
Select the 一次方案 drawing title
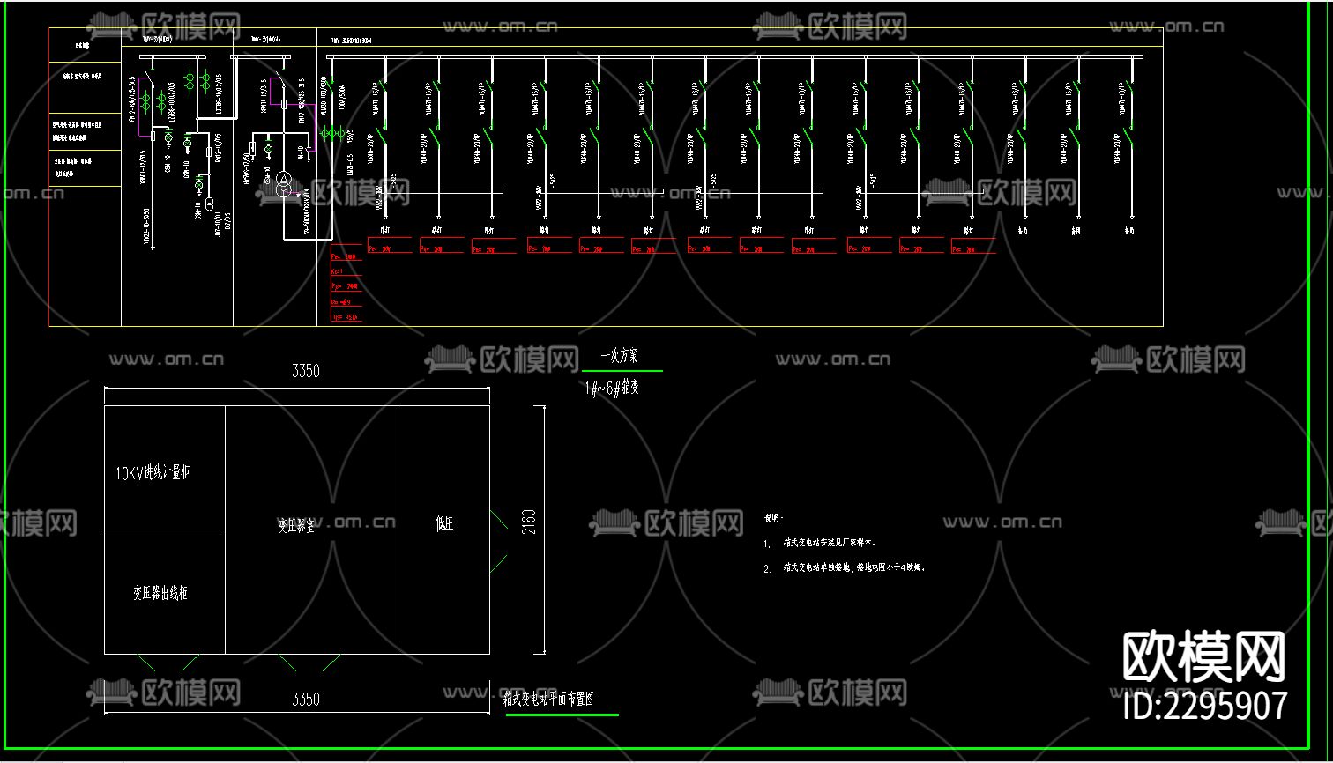[x=619, y=357]
